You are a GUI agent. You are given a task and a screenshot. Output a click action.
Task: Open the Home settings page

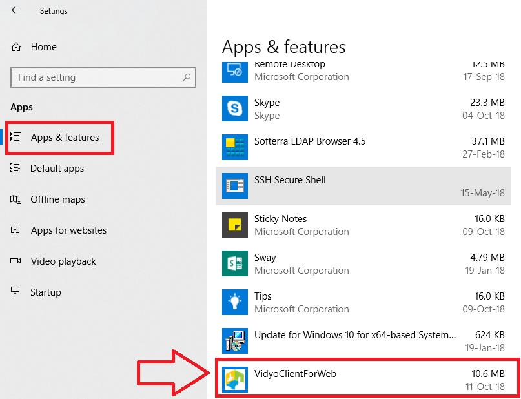click(x=43, y=47)
